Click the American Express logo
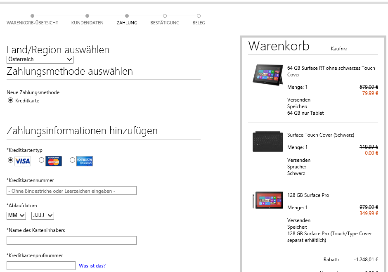The width and height of the screenshot is (388, 272). pyautogui.click(x=85, y=161)
